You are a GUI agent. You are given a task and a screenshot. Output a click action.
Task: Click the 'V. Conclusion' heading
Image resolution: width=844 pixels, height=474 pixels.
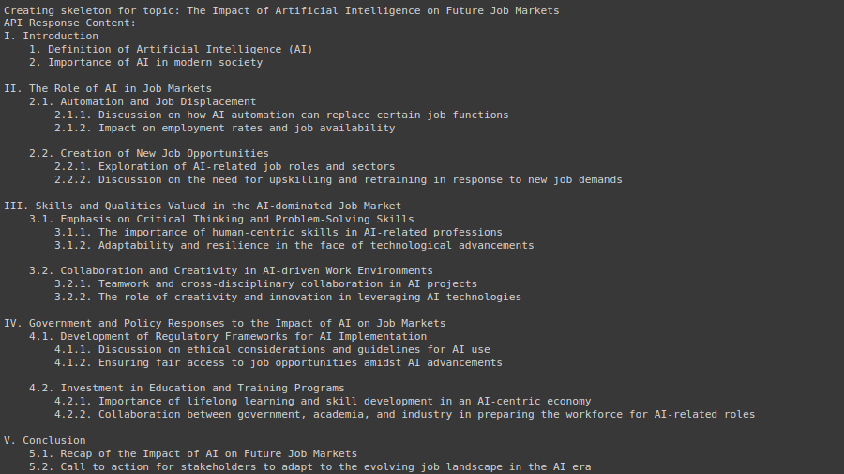coord(45,440)
